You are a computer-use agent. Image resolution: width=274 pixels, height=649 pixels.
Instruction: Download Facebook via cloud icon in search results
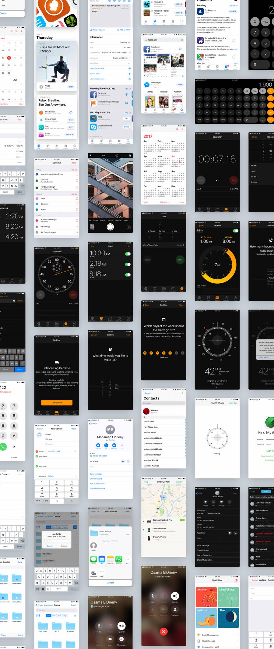180,49
